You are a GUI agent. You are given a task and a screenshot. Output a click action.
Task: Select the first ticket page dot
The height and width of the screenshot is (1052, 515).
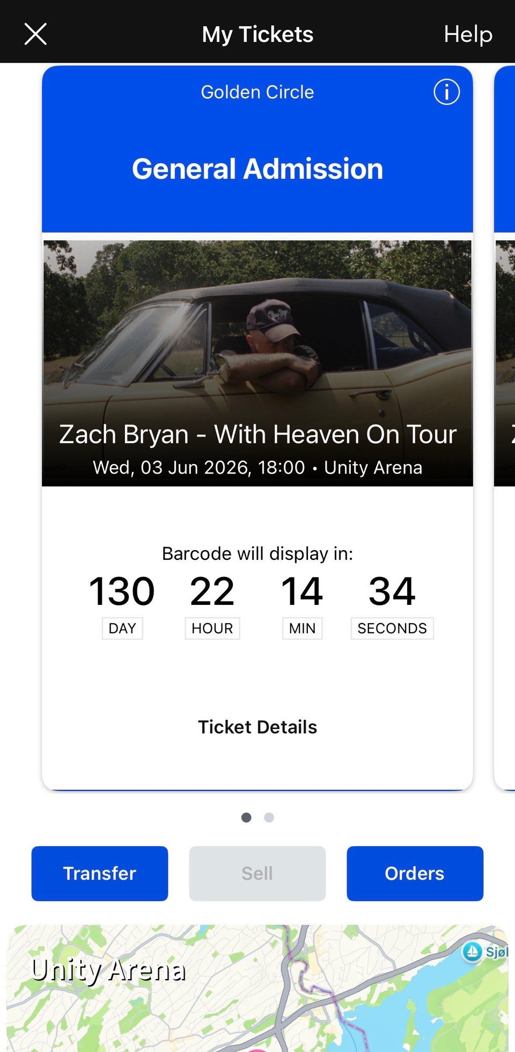(246, 817)
